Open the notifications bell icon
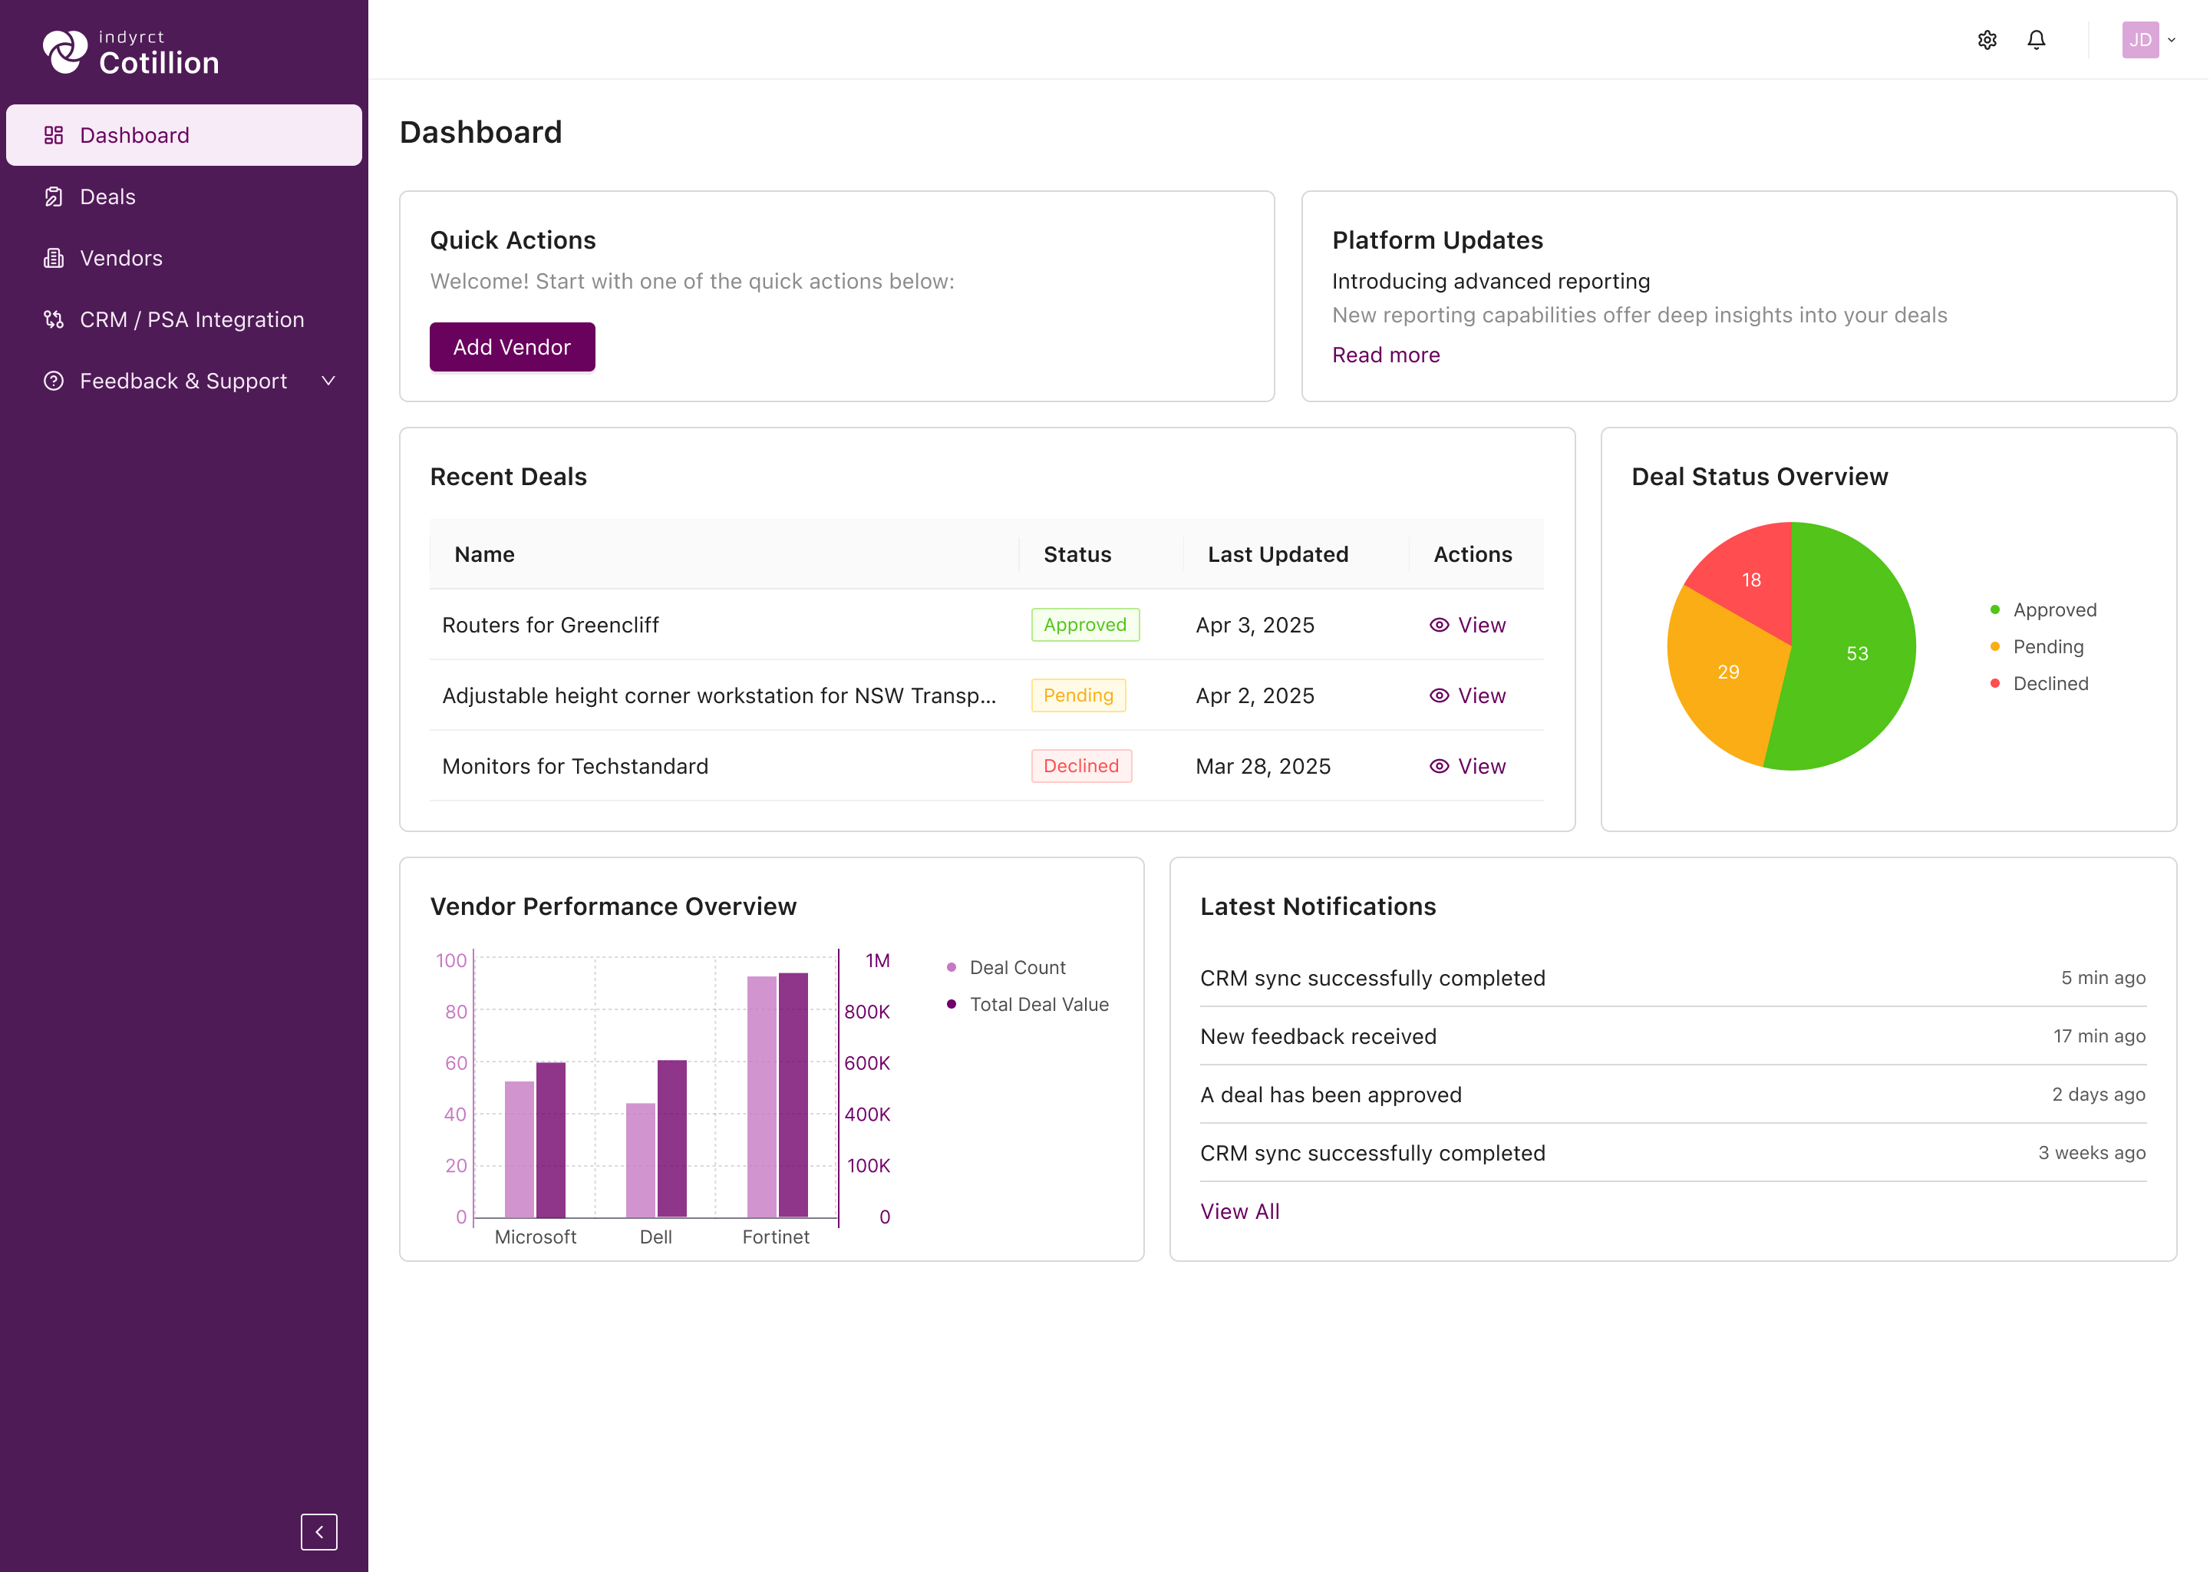 pyautogui.click(x=2036, y=40)
